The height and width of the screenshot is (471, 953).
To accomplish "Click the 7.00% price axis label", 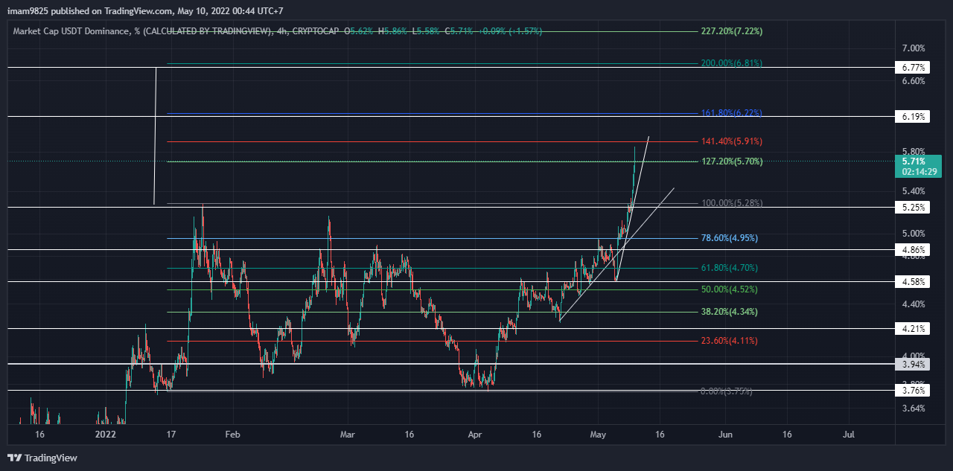I will point(914,48).
